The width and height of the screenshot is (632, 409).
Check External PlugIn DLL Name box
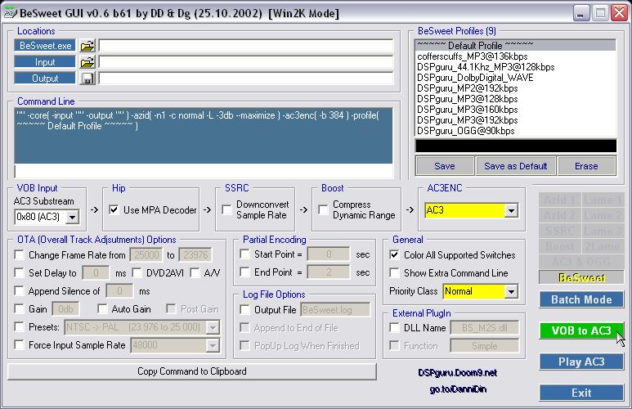pos(394,328)
